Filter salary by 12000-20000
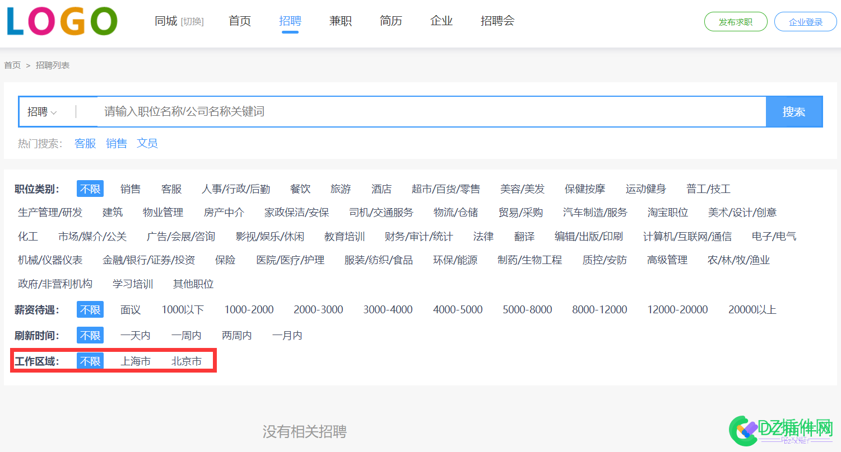The height and width of the screenshot is (452, 841). pyautogui.click(x=678, y=310)
